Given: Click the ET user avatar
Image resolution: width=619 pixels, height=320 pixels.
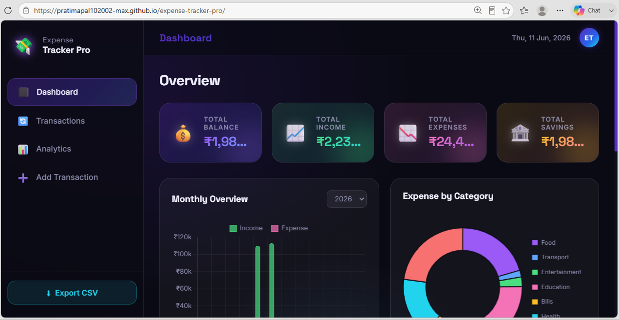Looking at the screenshot, I should (x=589, y=38).
